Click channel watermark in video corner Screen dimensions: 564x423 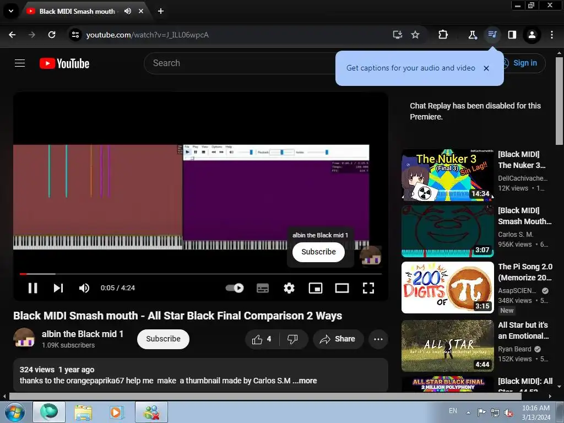(x=371, y=256)
